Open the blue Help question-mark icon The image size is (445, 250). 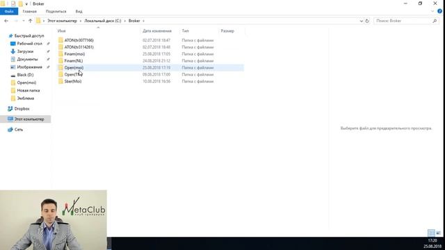click(439, 11)
